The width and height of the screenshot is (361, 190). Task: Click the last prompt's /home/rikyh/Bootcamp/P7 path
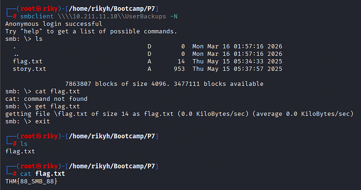click(112, 166)
